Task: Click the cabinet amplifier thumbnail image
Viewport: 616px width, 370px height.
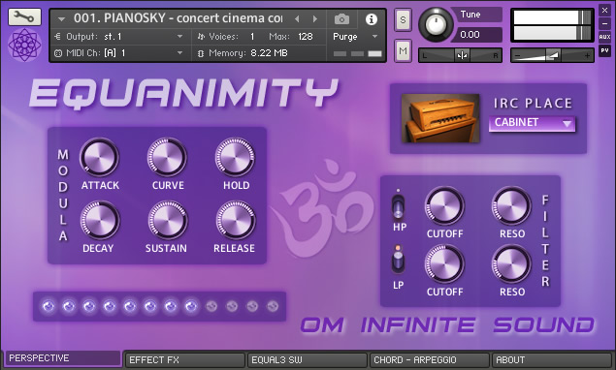Action: [x=440, y=118]
